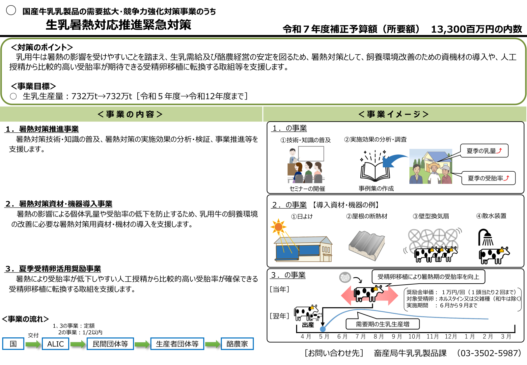Click the farmers photo illustration

[x=430, y=166]
